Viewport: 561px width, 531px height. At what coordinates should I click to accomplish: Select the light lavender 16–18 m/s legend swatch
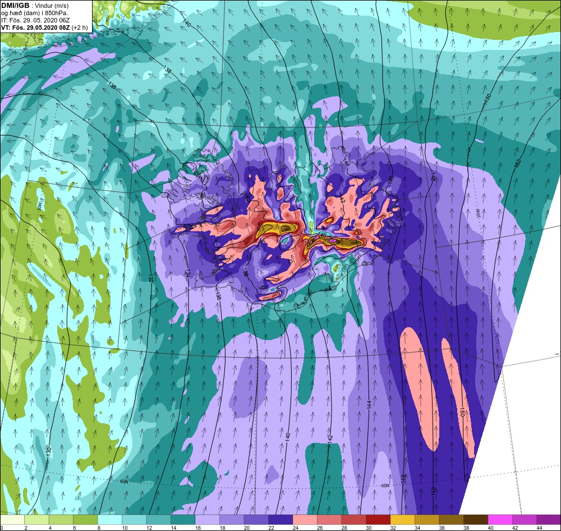pos(208,520)
